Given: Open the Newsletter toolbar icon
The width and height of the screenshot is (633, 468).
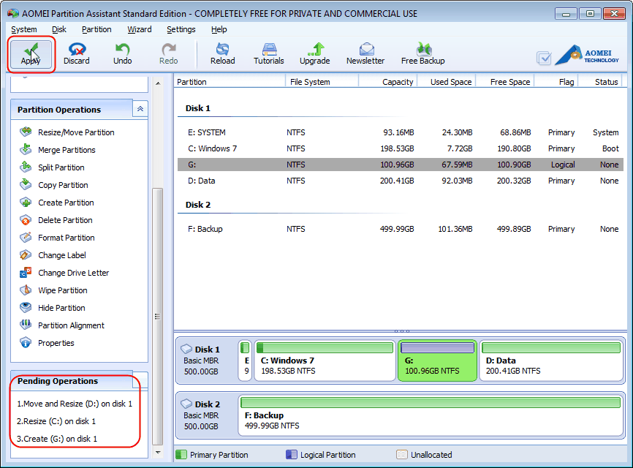Looking at the screenshot, I should tap(365, 54).
